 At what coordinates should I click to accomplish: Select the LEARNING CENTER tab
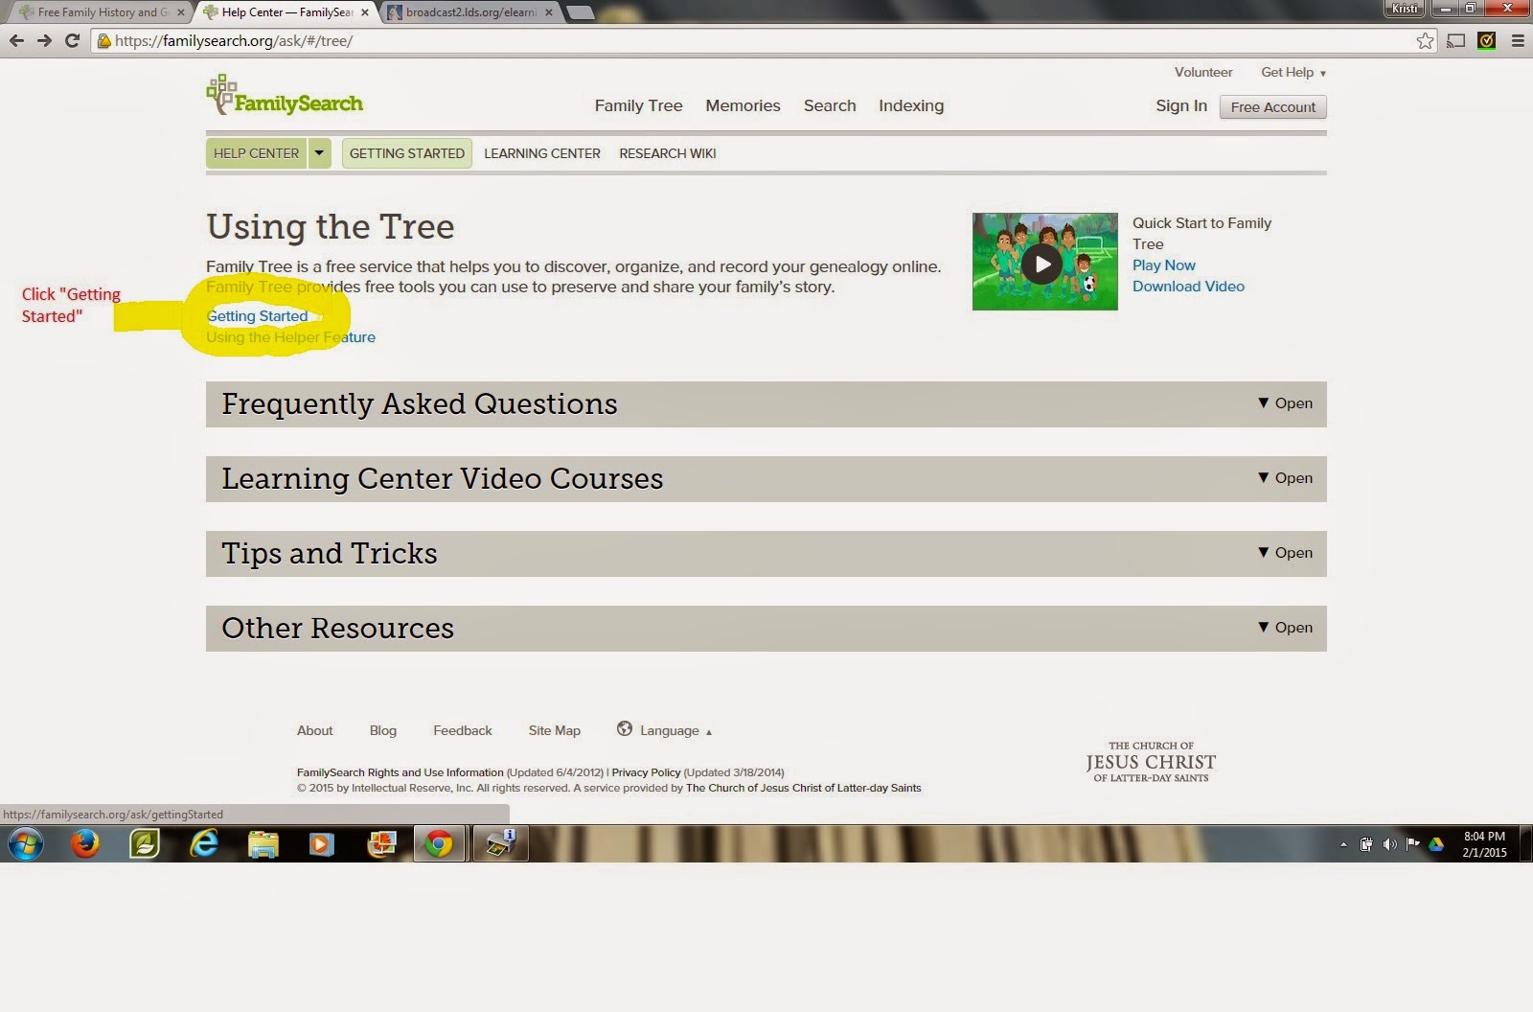pyautogui.click(x=542, y=153)
